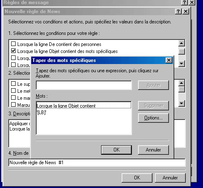Close the Taper des mots spécifiques dialog

(169, 60)
